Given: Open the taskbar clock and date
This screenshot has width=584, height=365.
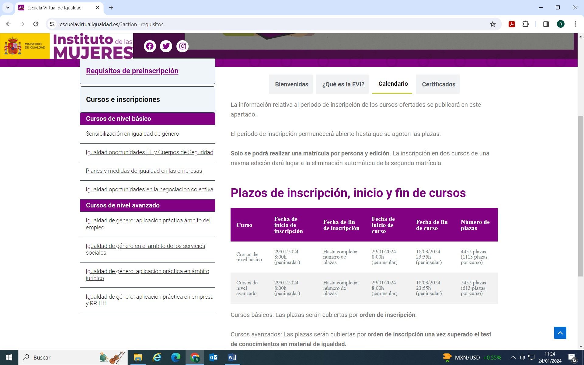Looking at the screenshot, I should tap(550, 357).
